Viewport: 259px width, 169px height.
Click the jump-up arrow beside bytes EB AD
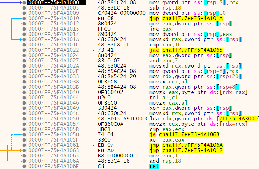(x=94, y=150)
